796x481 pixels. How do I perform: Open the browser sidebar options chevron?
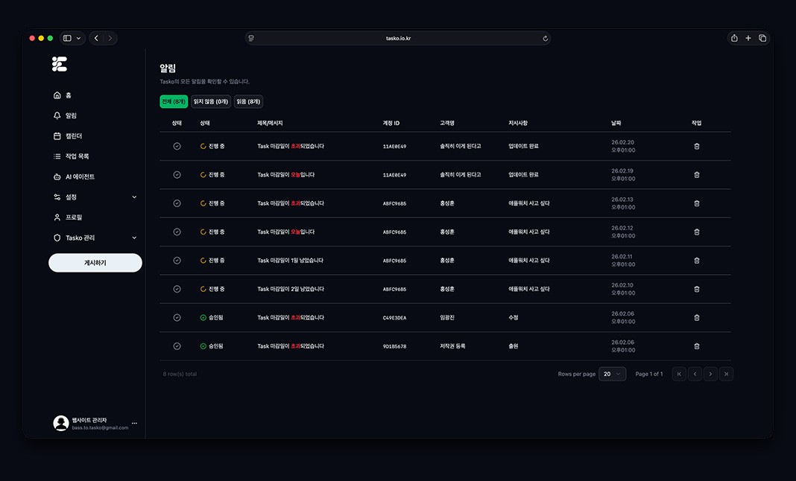coord(79,38)
